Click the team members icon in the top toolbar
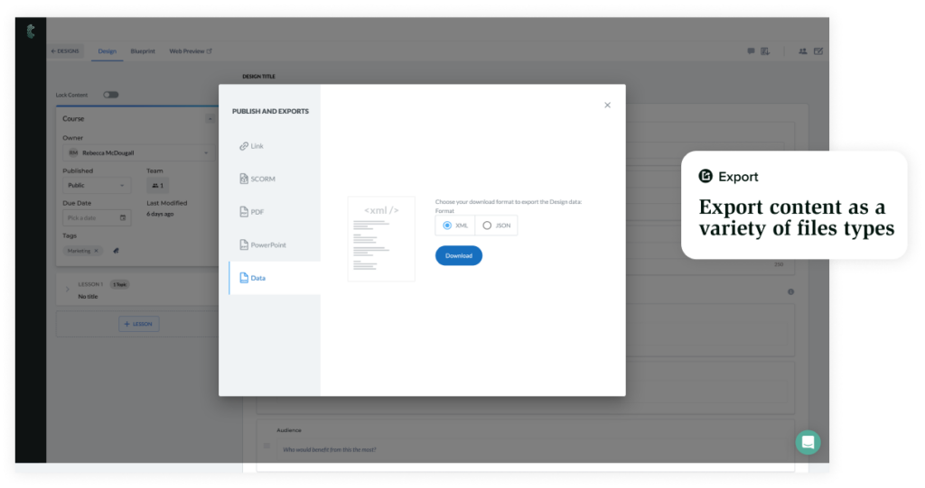 point(802,51)
